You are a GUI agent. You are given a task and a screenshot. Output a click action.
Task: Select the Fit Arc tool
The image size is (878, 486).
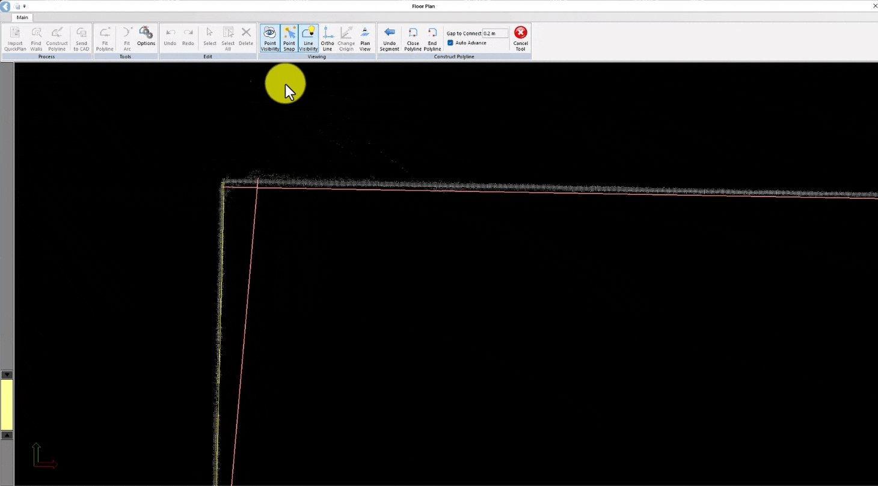(x=127, y=38)
